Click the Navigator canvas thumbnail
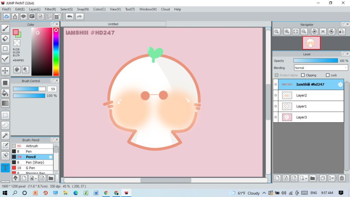Image resolution: width=350 pixels, height=197 pixels. pyautogui.click(x=311, y=43)
